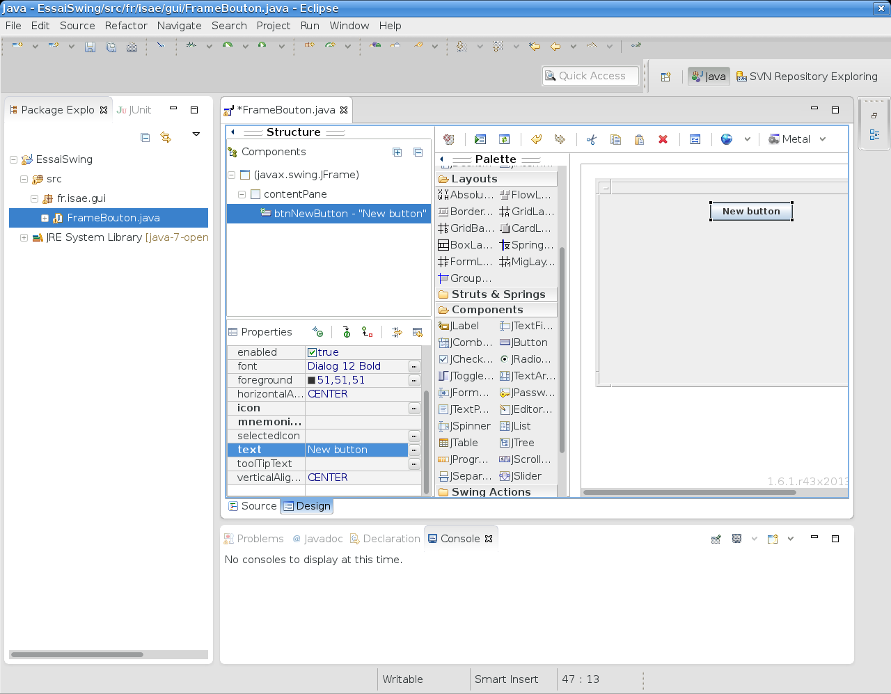
Task: Click the New button in design canvas
Action: pyautogui.click(x=751, y=211)
